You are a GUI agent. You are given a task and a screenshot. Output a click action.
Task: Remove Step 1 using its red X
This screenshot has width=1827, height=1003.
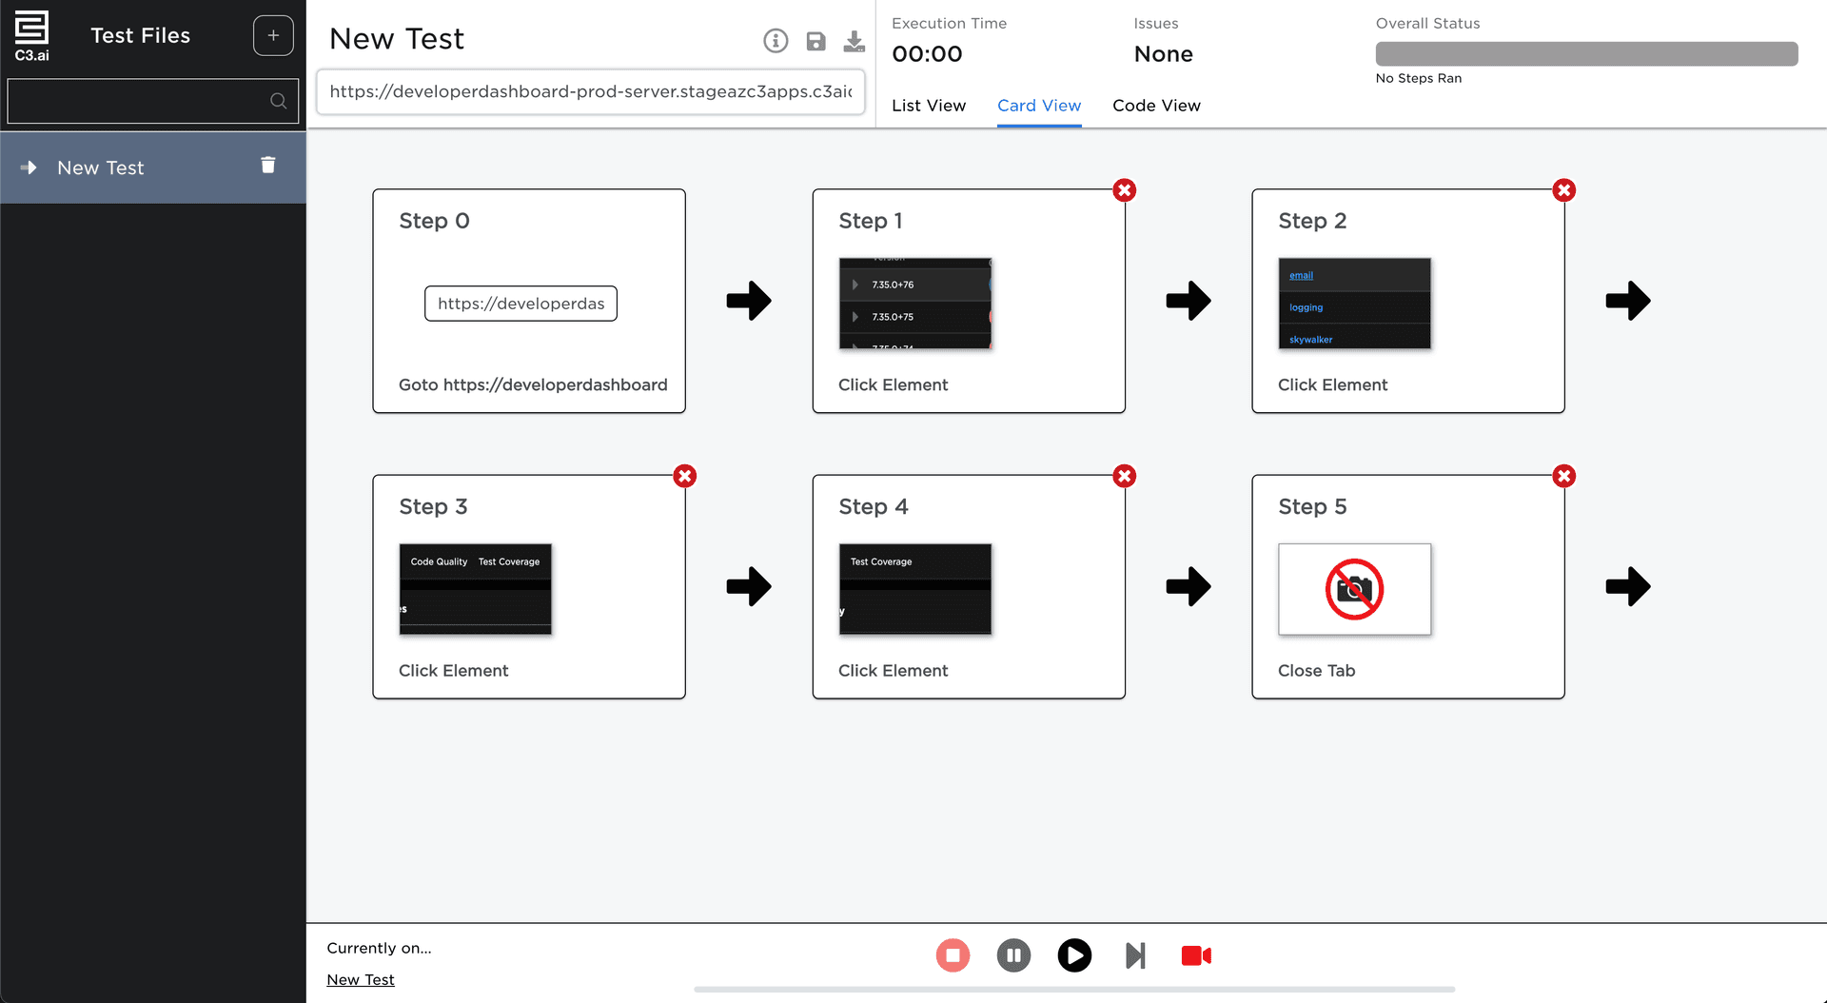pos(1124,190)
